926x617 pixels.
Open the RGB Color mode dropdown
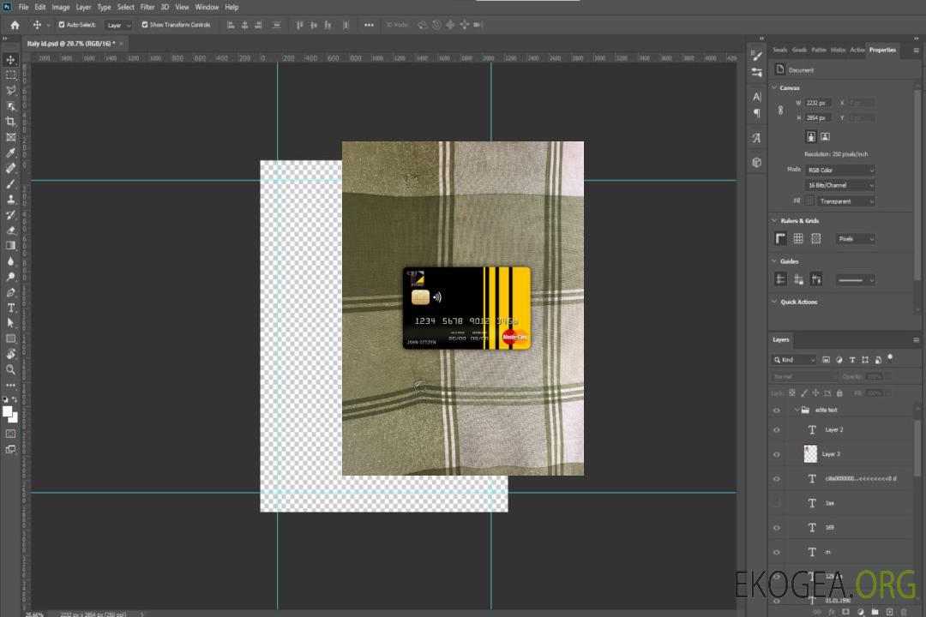(x=839, y=171)
